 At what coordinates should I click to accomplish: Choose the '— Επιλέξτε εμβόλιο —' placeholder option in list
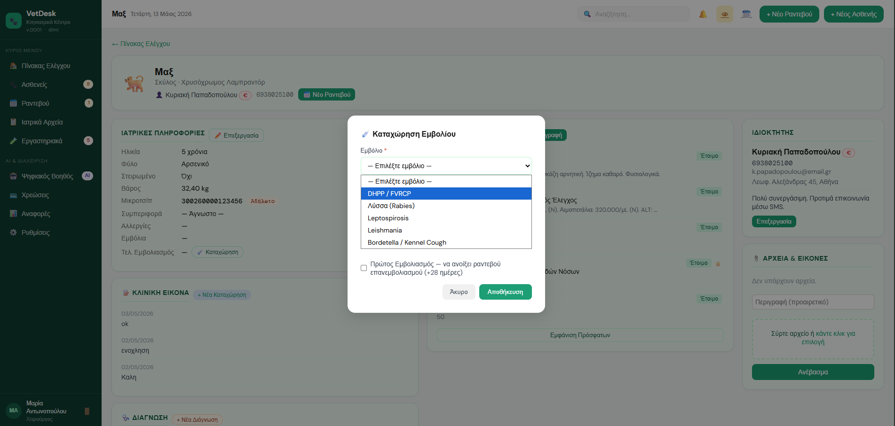coord(446,181)
